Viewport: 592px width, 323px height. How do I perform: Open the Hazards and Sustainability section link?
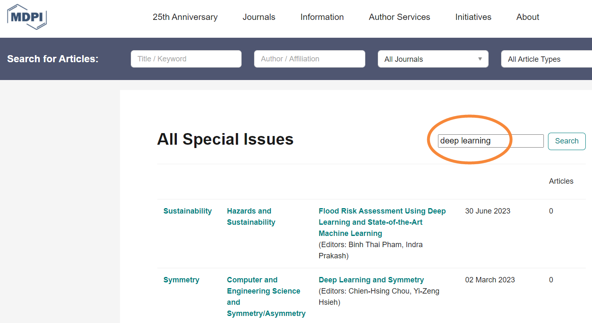251,216
